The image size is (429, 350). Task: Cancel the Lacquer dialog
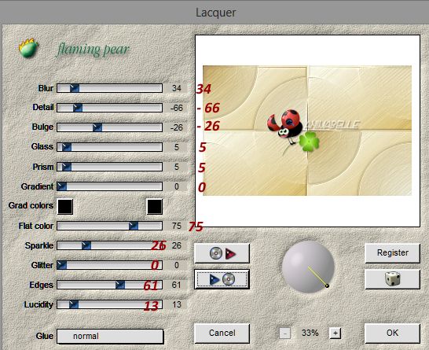coord(222,333)
